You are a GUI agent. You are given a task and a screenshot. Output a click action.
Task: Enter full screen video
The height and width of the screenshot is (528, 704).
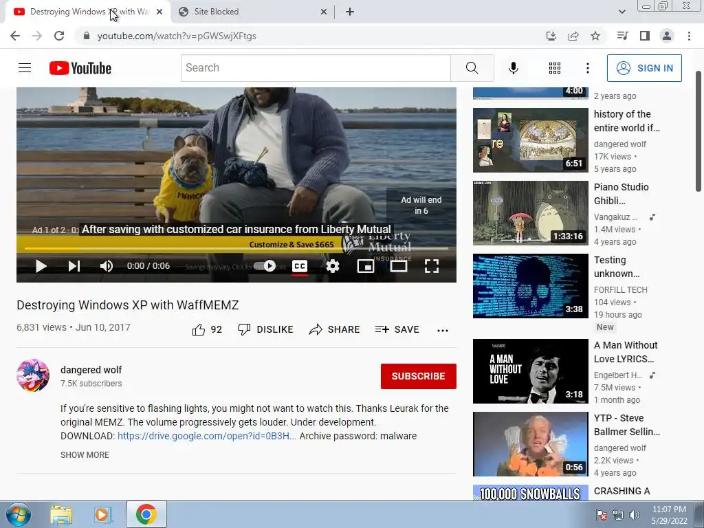432,266
